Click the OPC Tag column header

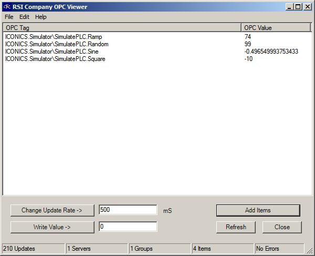[x=122, y=27]
